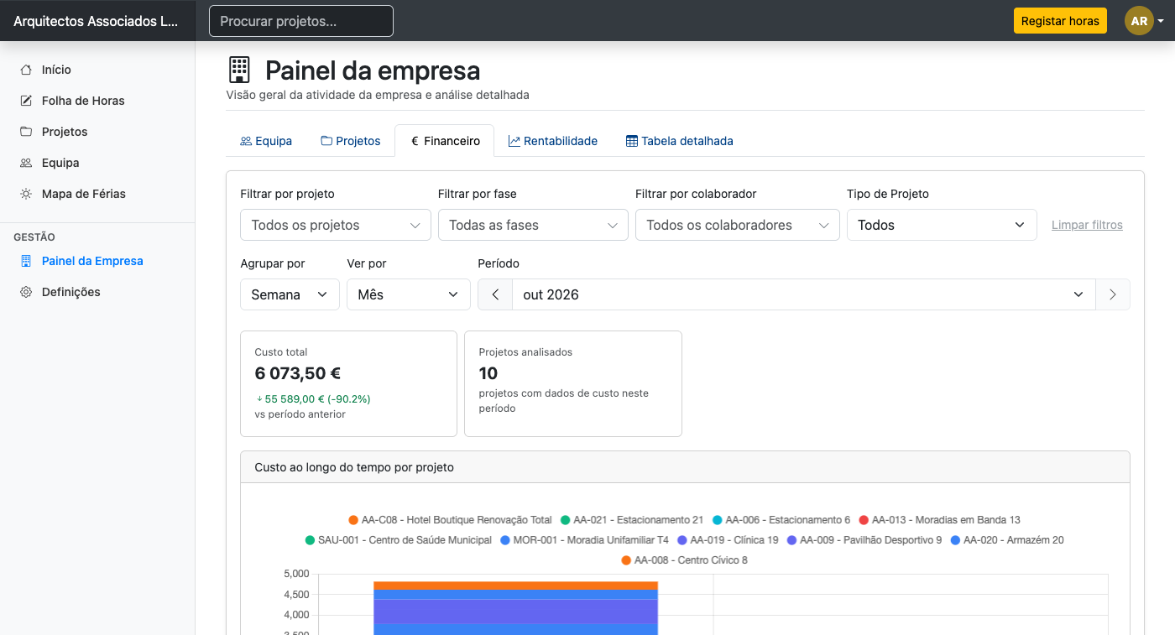
Task: Open the Agrupar por Semana dropdown
Action: pos(290,294)
